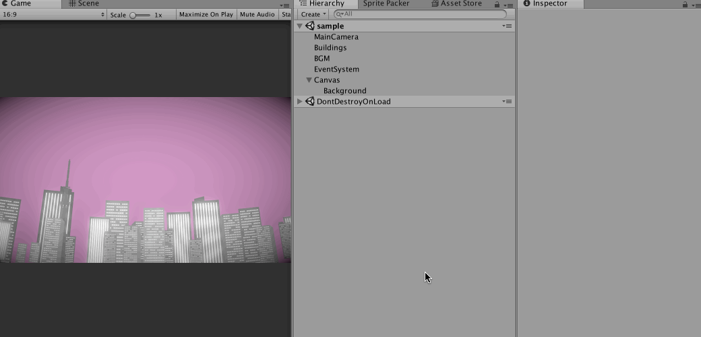The height and width of the screenshot is (337, 701).
Task: Collapse the Canvas object in hierarchy
Action: pos(309,80)
